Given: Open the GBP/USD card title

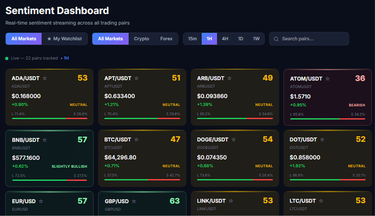Looking at the screenshot, I should tap(117, 201).
